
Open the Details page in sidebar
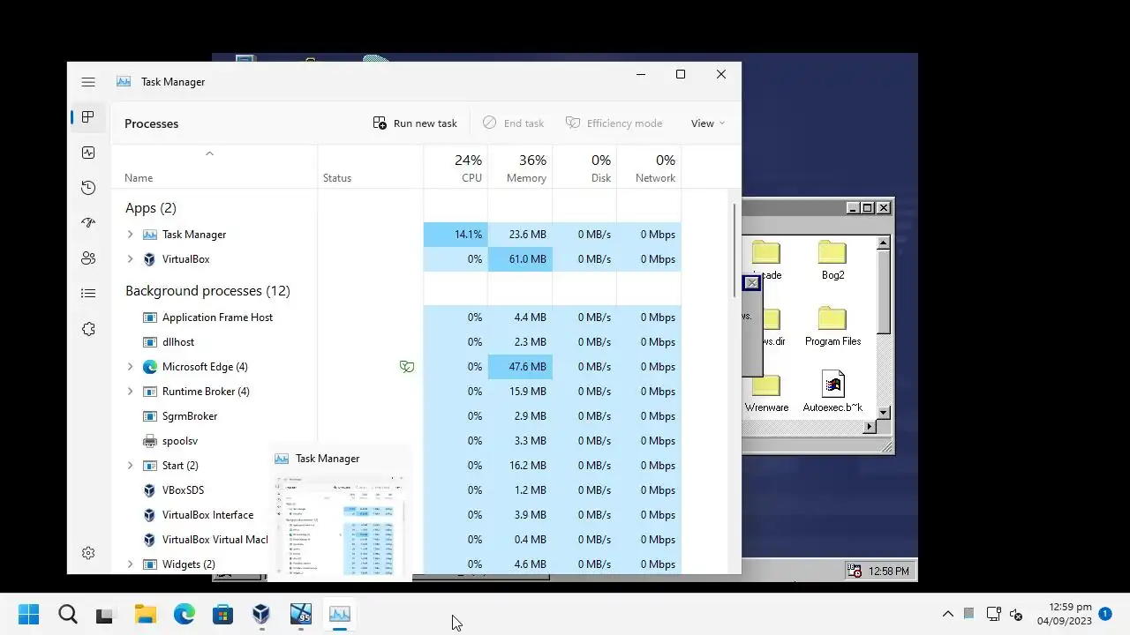tap(88, 294)
